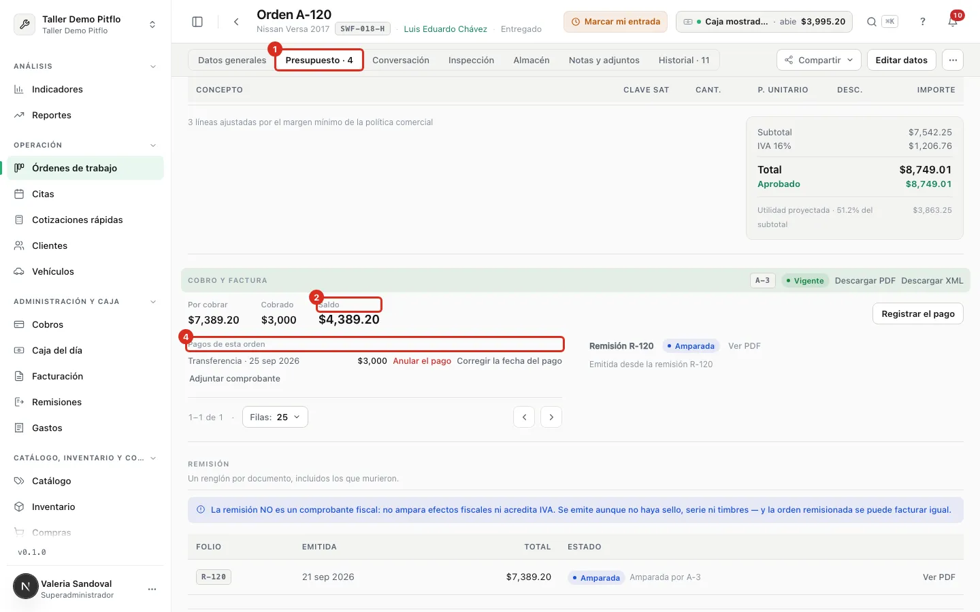Image resolution: width=980 pixels, height=612 pixels.
Task: Switch to Datos generales tab
Action: coord(232,60)
